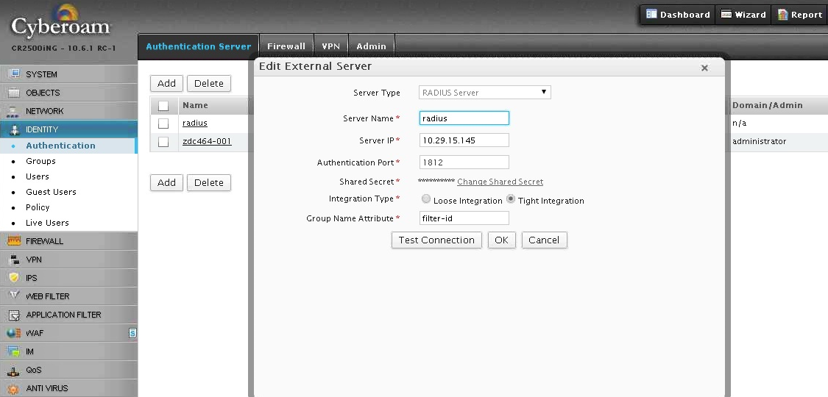This screenshot has width=828, height=397.
Task: Click the NETWORK icon in sidebar
Action: pyautogui.click(x=13, y=111)
